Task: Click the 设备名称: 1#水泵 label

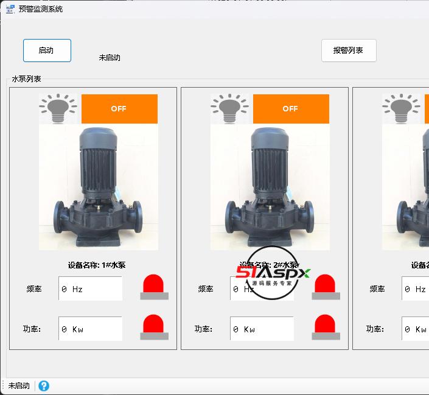Action: (x=97, y=265)
